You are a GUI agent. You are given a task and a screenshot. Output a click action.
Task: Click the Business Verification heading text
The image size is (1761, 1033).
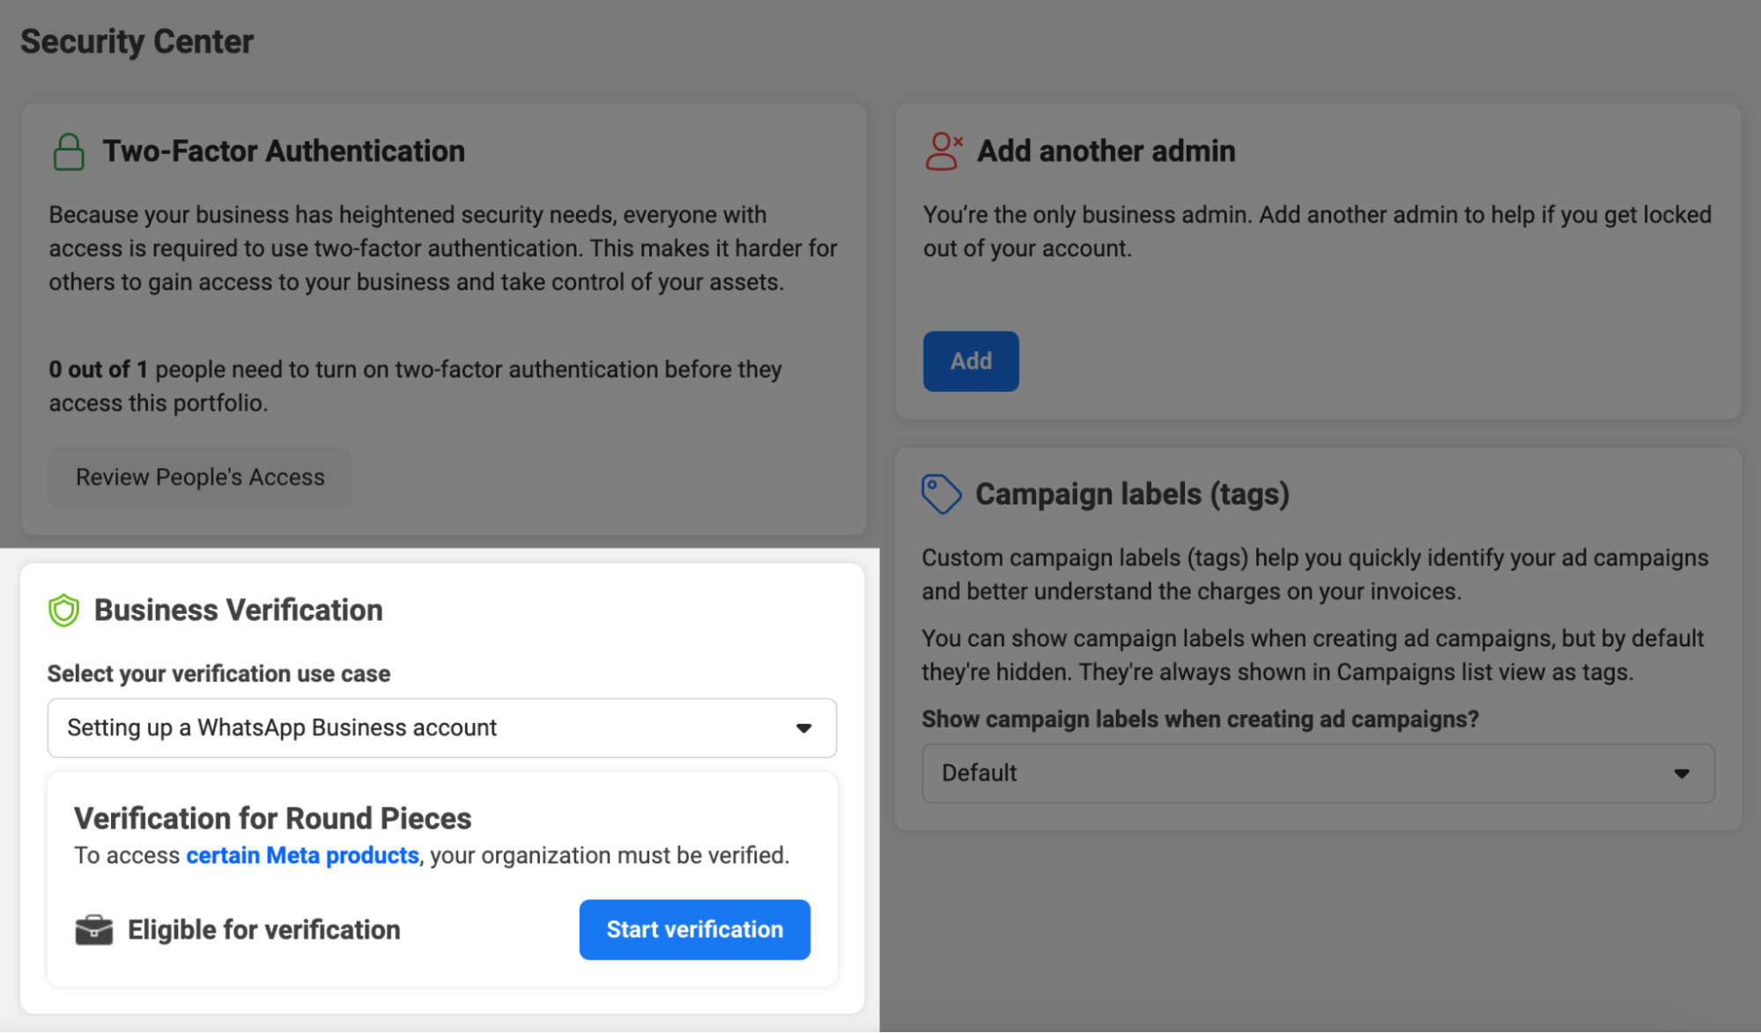click(x=238, y=610)
